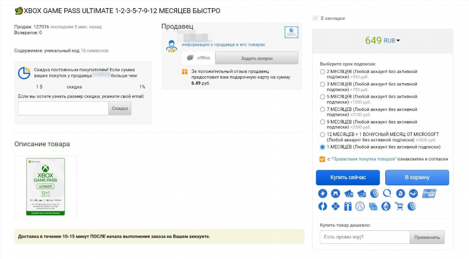This screenshot has height=259, width=469.
Task: Click the dragon icon beside product title
Action: [x=19, y=11]
